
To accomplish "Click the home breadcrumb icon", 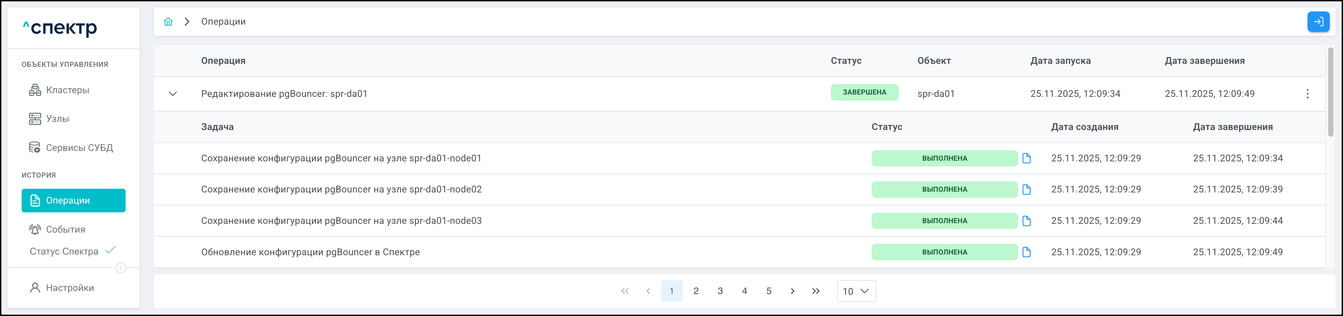I will (168, 21).
